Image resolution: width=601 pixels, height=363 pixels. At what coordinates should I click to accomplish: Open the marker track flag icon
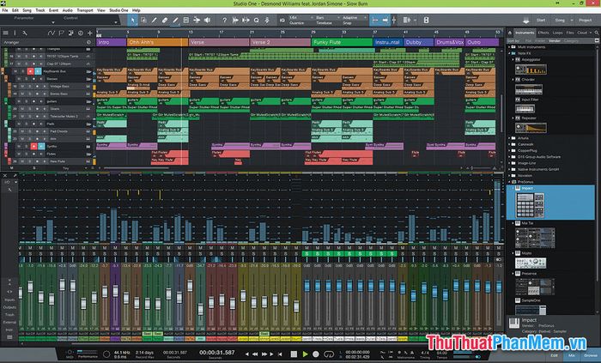click(61, 33)
